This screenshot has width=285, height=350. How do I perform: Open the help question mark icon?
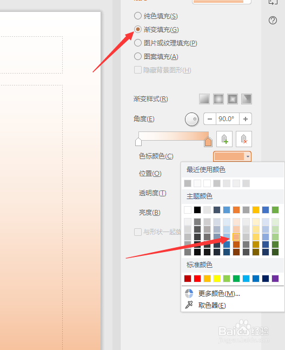(273, 21)
